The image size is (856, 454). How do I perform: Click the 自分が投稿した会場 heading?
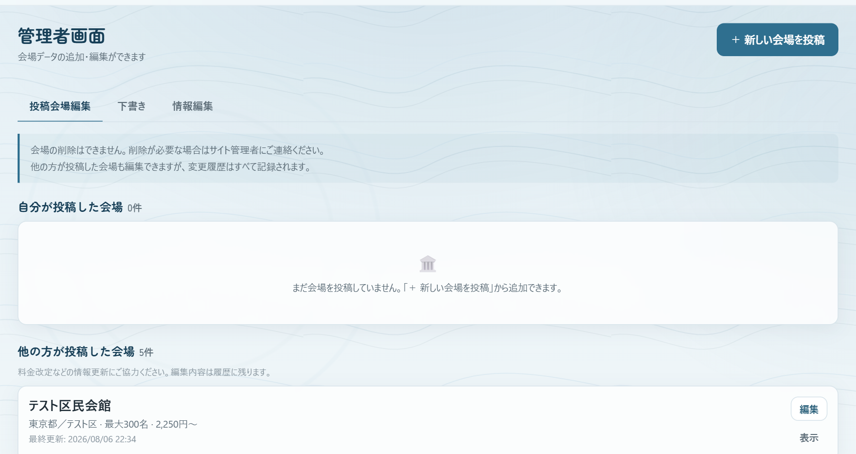tap(70, 207)
